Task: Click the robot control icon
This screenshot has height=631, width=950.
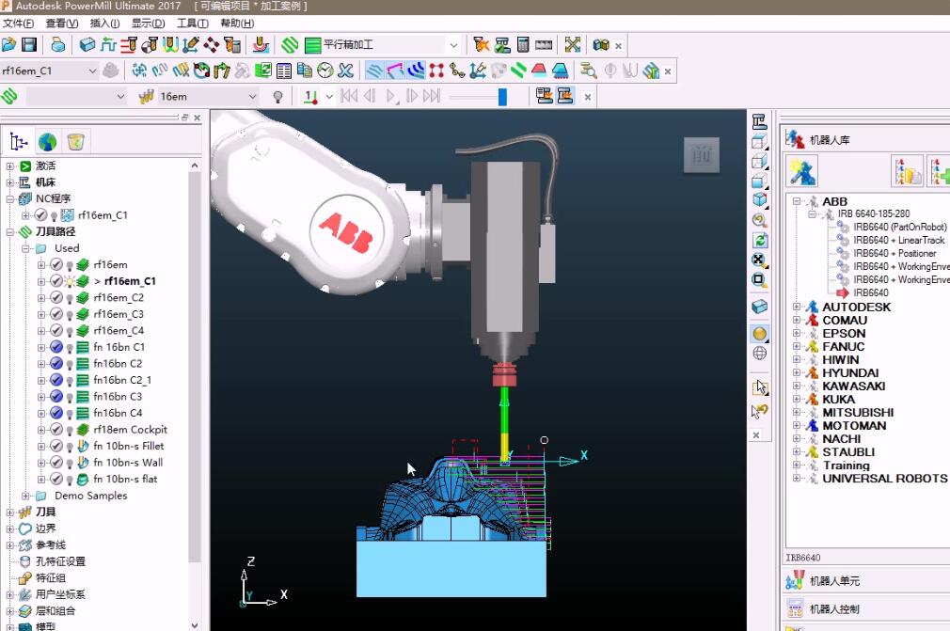Action: pos(795,608)
